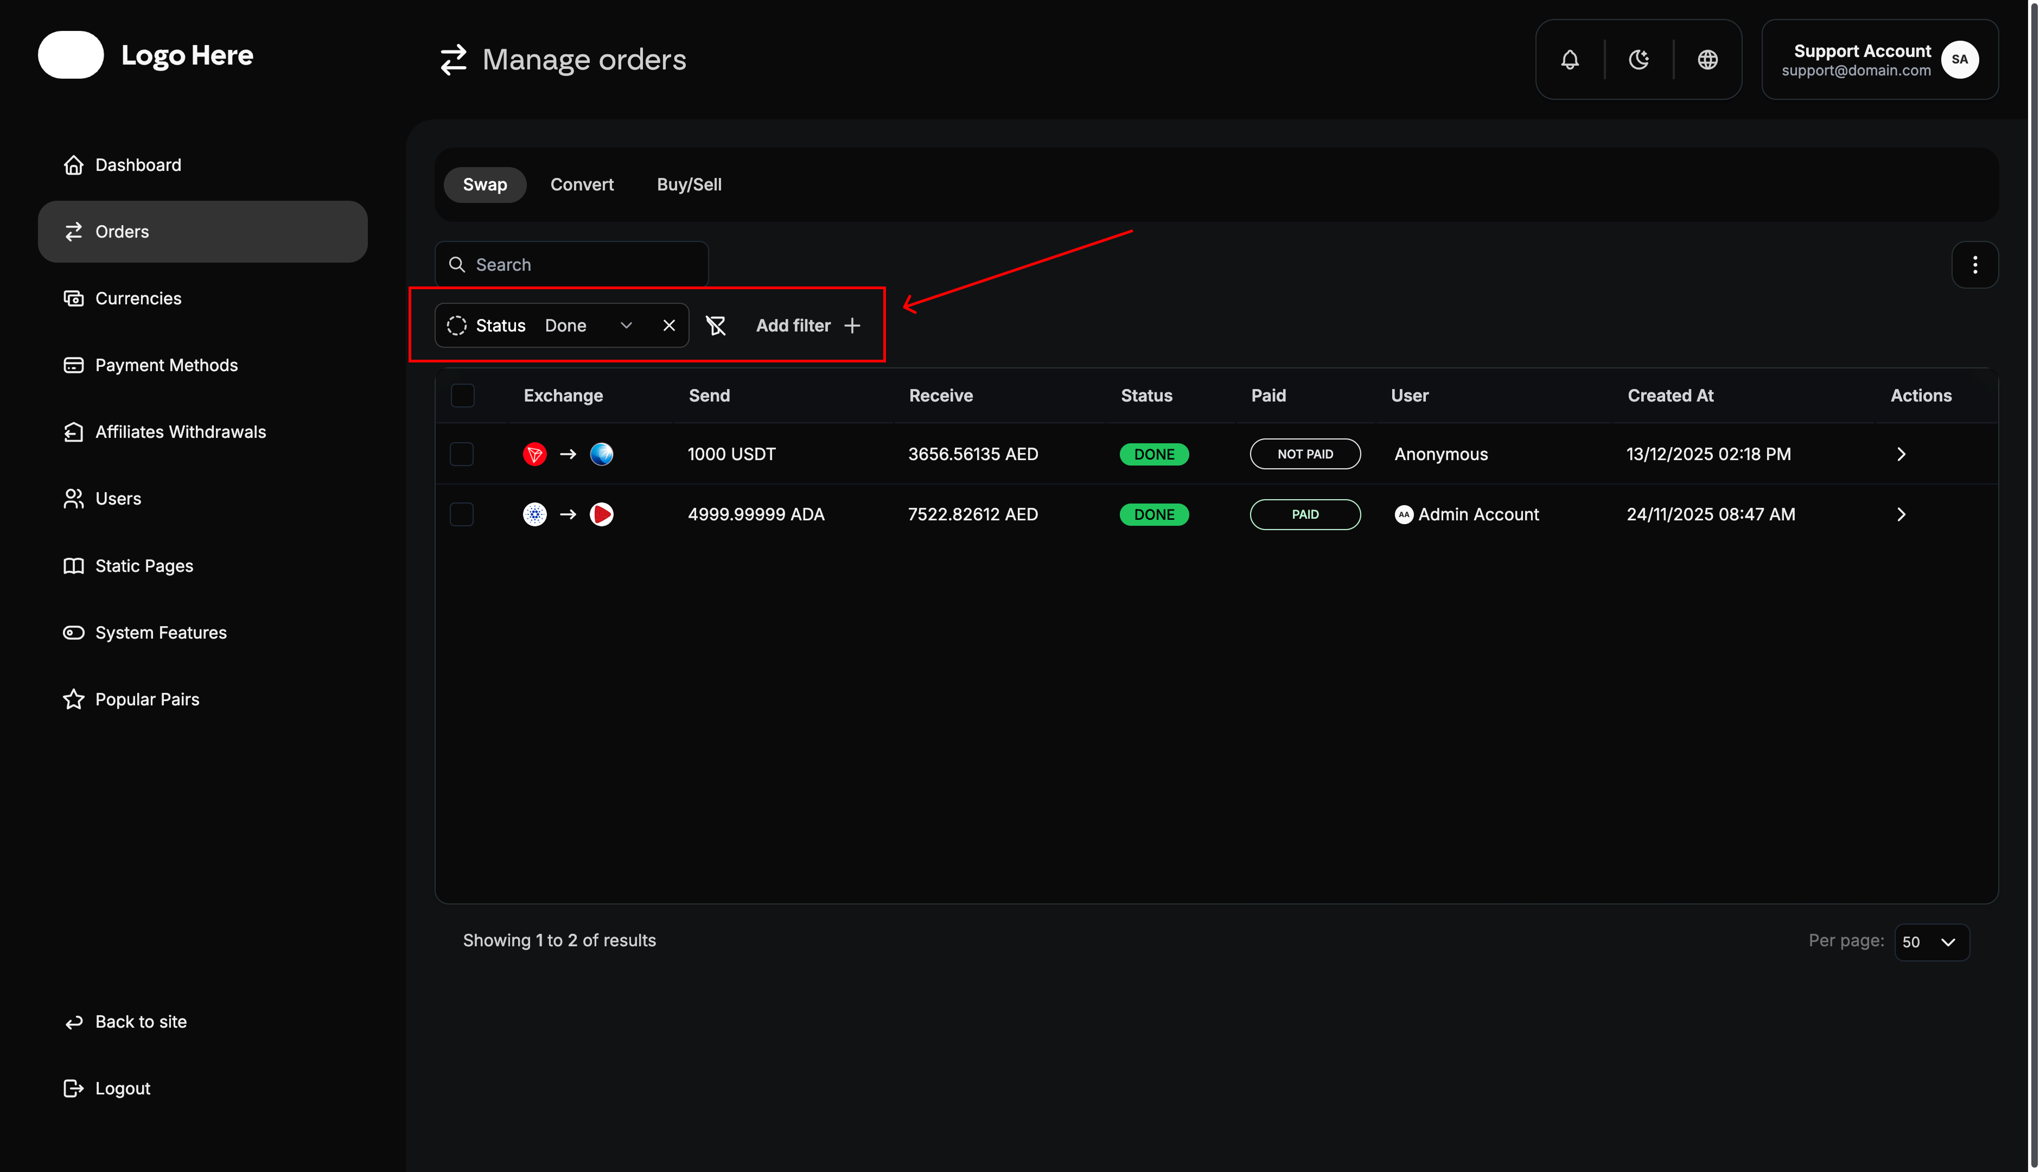Screen dimensions: 2040x1172
Task: Open the three-dot options menu above the table
Action: [1975, 264]
